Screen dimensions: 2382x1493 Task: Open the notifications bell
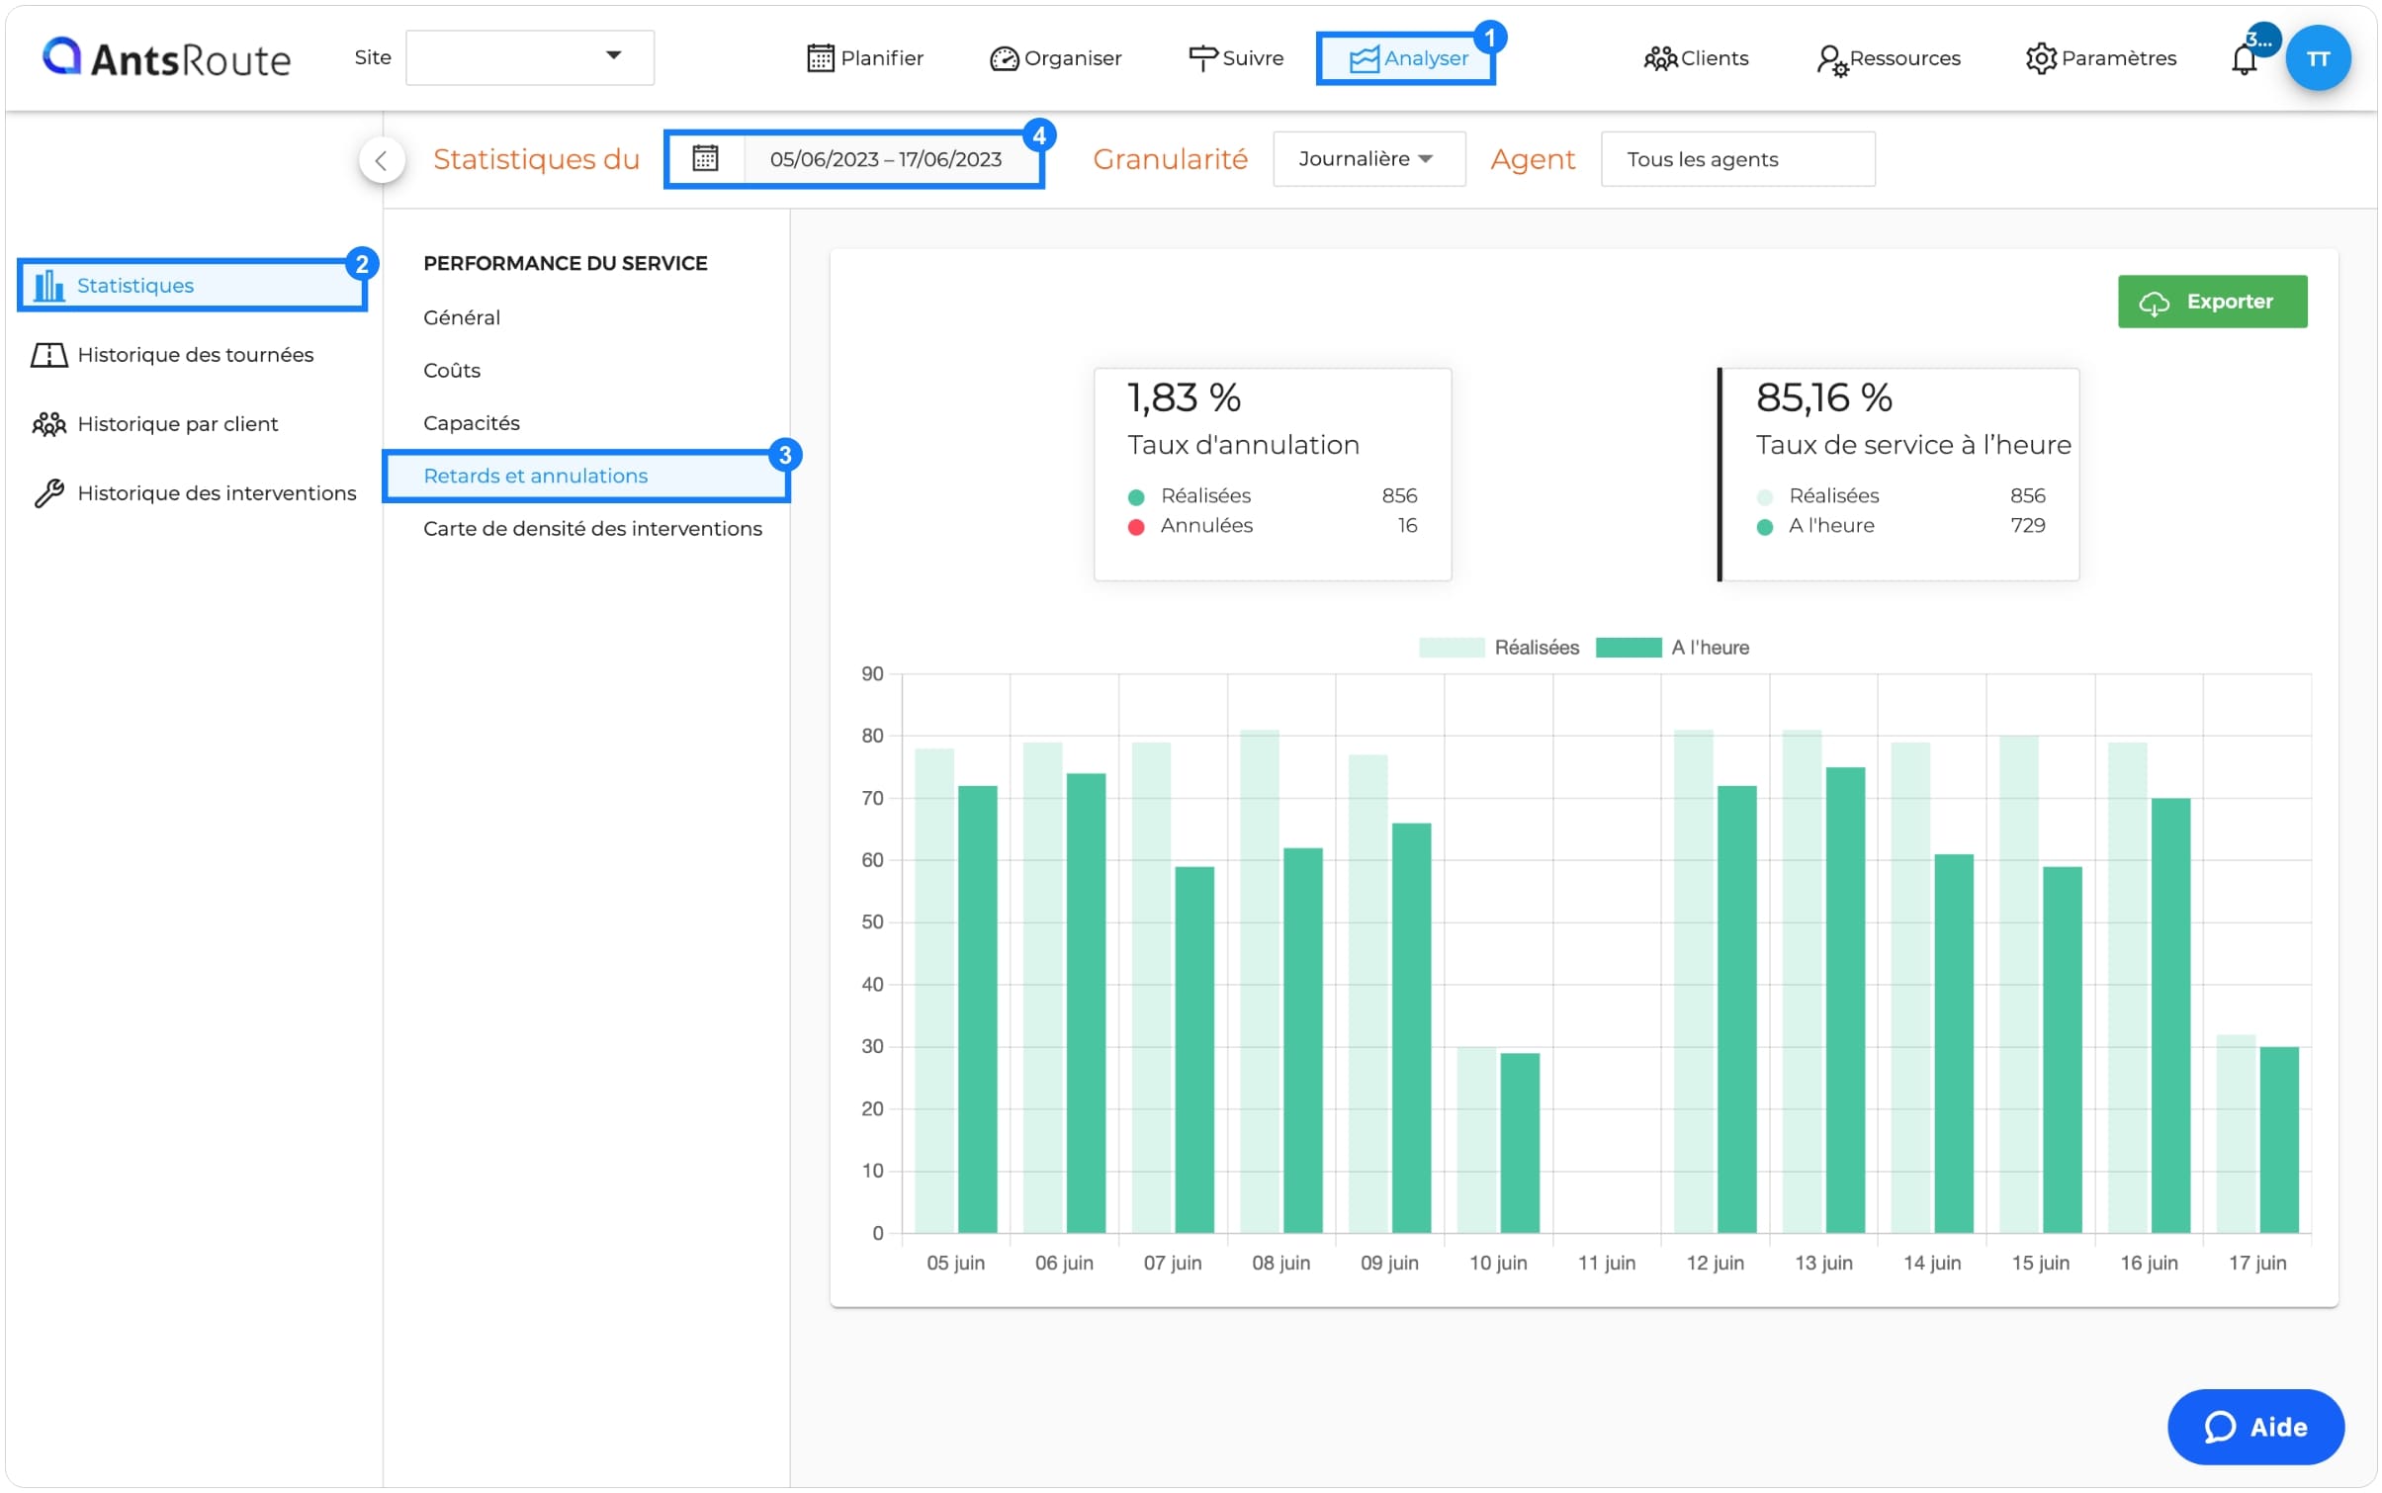pyautogui.click(x=2244, y=59)
